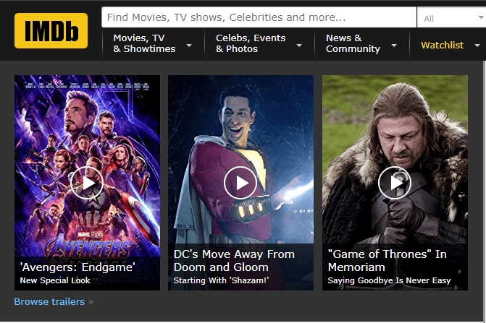
Task: Click the IMDb logo
Action: click(51, 30)
